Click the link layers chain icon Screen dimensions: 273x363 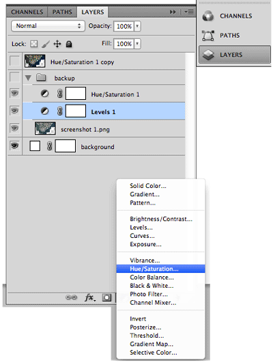(71, 297)
